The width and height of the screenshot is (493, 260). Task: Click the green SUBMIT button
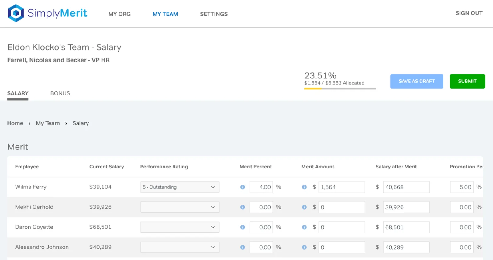(x=467, y=81)
